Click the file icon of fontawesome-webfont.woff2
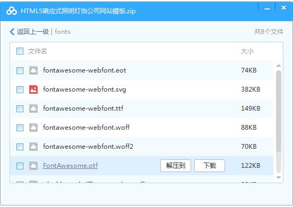Image resolution: width=293 pixels, height=207 pixels. [x=33, y=147]
